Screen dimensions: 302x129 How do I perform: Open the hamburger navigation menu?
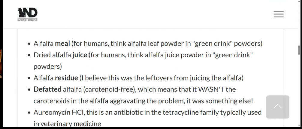(x=279, y=14)
